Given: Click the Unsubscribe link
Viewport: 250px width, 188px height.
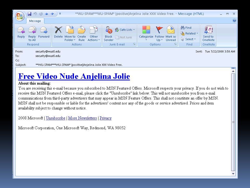Looking at the screenshot, I should 55,118.
